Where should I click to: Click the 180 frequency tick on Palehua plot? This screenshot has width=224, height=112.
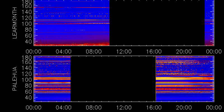click(x=27, y=58)
